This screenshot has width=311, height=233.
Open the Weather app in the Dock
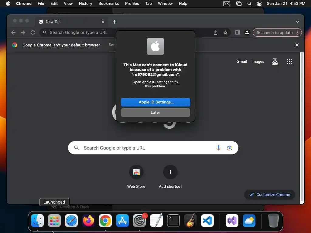point(249,221)
